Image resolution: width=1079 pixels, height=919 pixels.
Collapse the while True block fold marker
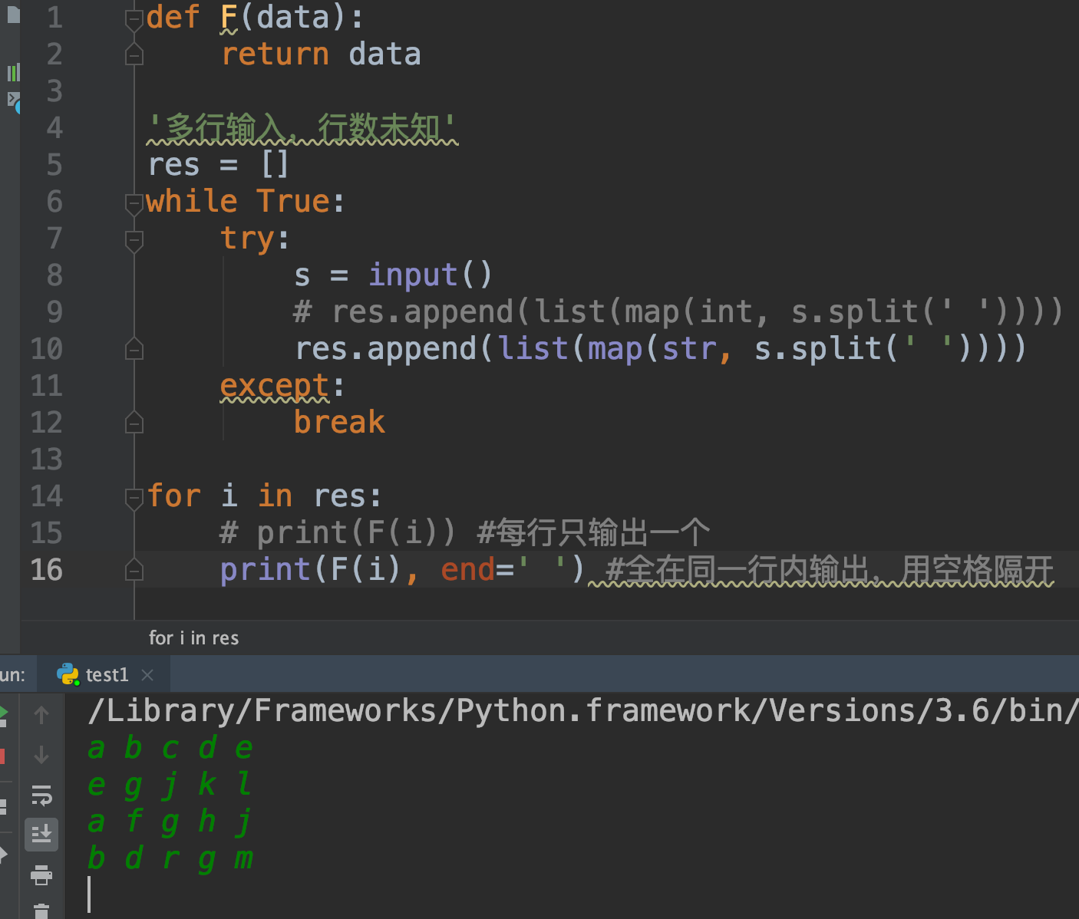coord(134,202)
